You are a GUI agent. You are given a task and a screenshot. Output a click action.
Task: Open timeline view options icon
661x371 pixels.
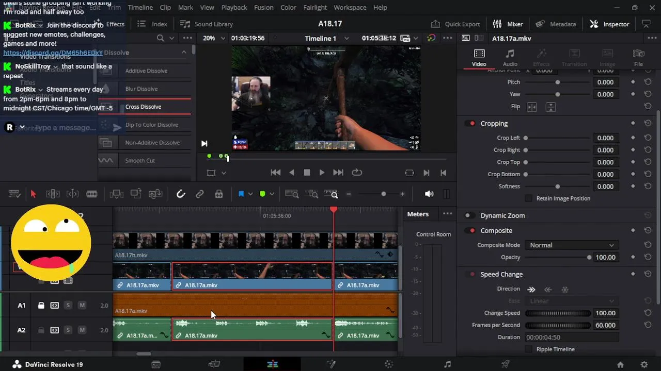(x=14, y=194)
